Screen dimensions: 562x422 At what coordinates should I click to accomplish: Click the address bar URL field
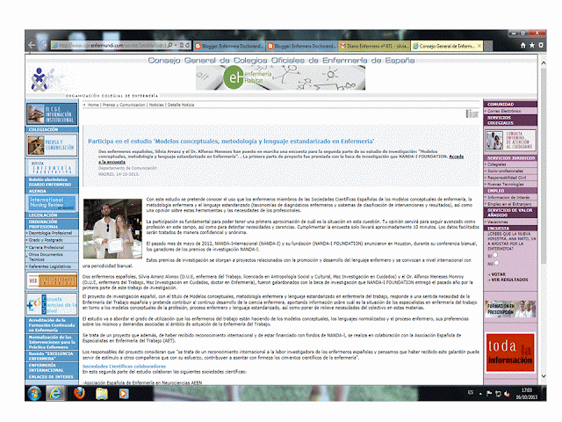tap(109, 45)
